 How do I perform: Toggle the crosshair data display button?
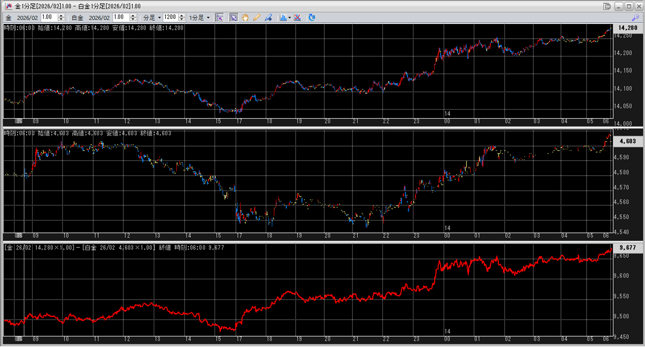coord(220,18)
